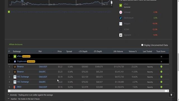Sort table by Last Traded header

pos(147,51)
